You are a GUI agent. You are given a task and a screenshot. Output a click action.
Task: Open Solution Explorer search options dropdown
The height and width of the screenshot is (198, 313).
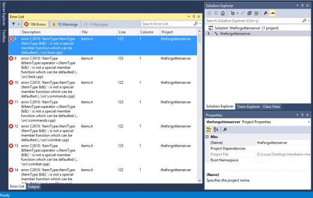[x=309, y=21]
